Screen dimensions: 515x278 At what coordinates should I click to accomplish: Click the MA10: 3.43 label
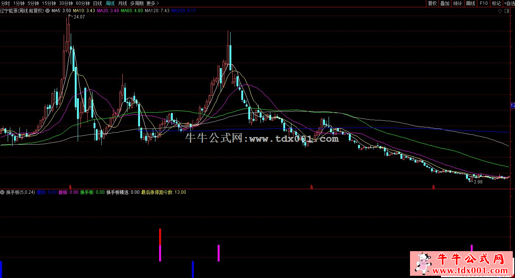pos(84,11)
